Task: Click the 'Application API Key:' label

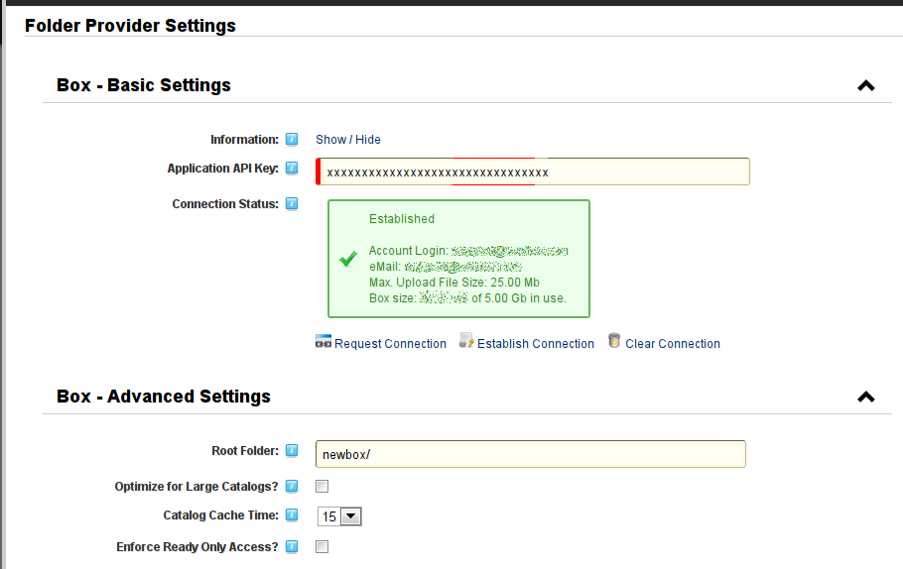Action: [x=223, y=168]
